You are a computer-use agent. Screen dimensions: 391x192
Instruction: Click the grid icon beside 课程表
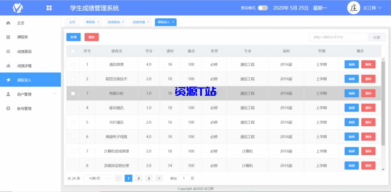[x=8, y=37]
